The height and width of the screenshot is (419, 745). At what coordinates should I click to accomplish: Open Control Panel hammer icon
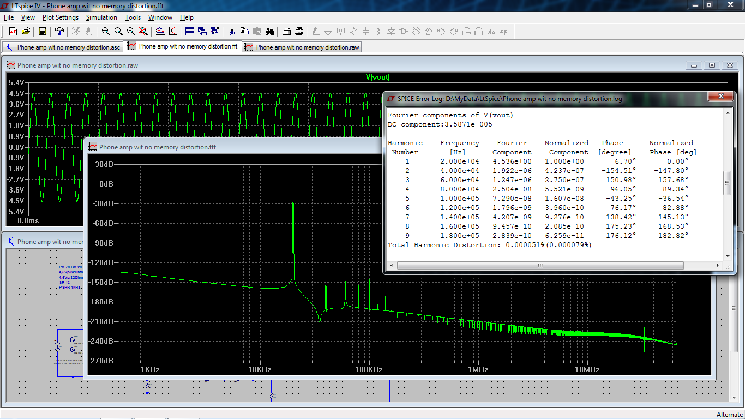[59, 31]
